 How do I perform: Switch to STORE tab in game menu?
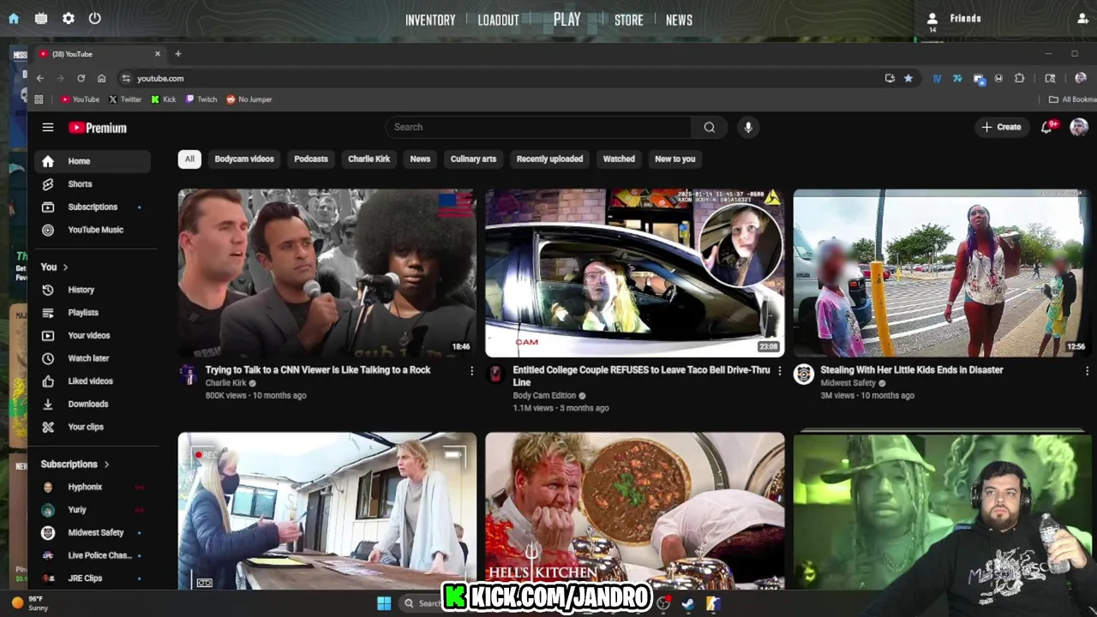point(628,20)
